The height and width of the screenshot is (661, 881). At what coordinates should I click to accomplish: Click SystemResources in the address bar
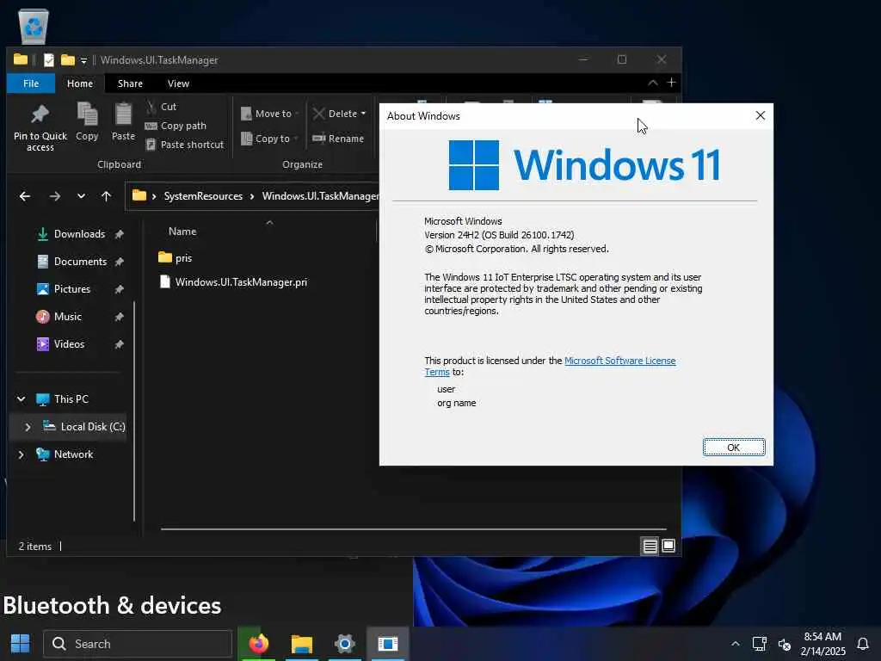tap(203, 196)
